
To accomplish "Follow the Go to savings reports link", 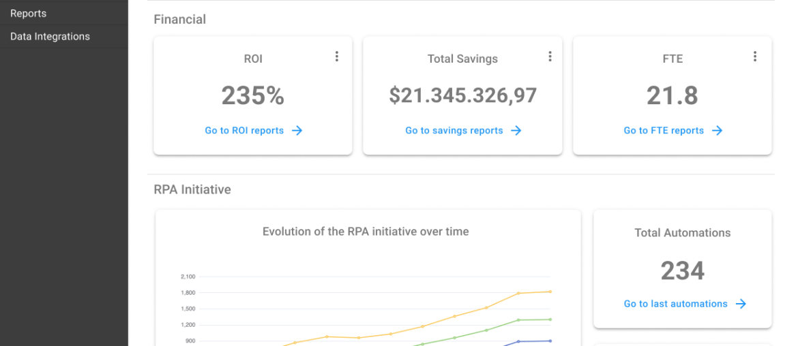I will 454,131.
